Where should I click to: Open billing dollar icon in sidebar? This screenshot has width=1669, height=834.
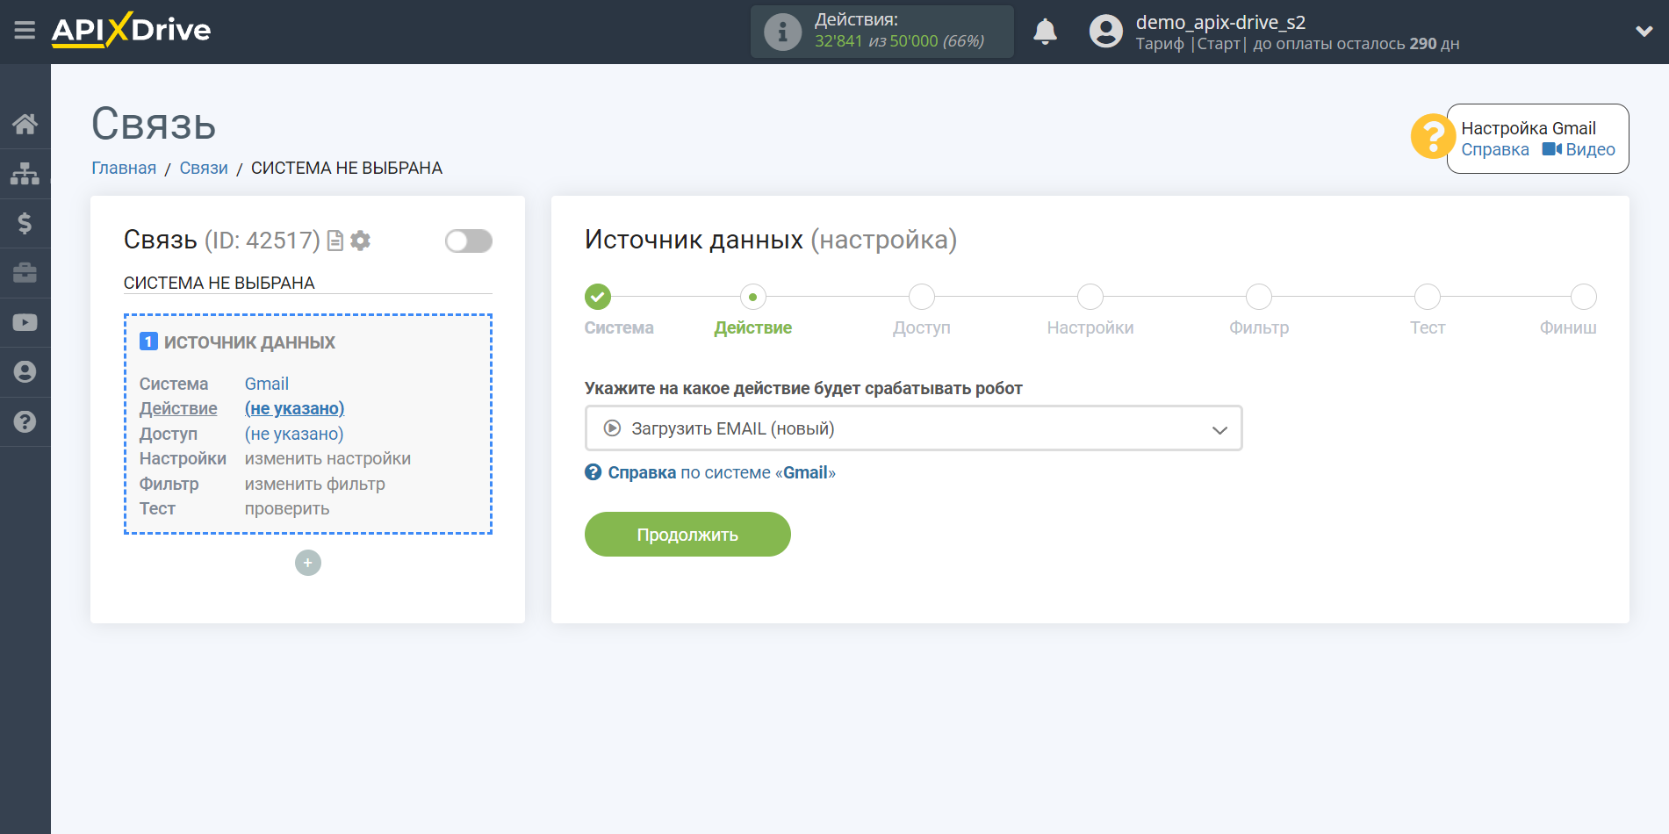(25, 223)
